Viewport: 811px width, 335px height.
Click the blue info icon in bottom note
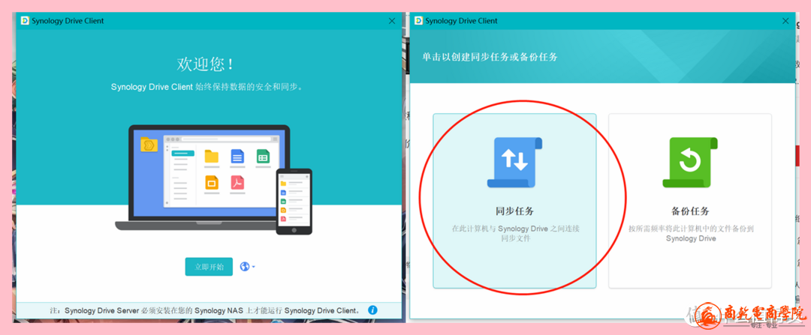tap(372, 310)
